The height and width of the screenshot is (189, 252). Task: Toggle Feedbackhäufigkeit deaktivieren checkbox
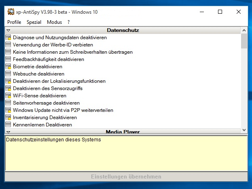click(x=8, y=59)
